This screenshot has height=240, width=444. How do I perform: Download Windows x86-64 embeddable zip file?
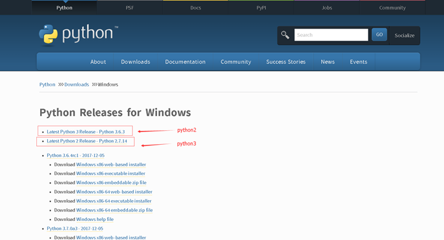click(114, 210)
